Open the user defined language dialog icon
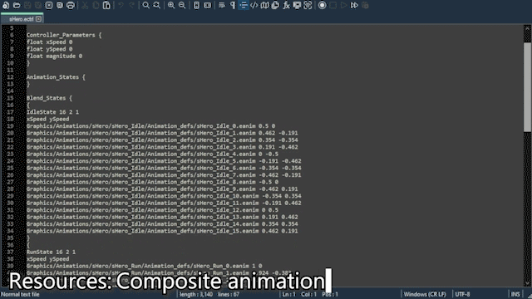 pos(254,5)
